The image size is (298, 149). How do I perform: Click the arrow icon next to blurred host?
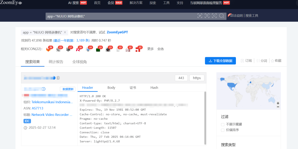pyautogui.click(x=44, y=89)
